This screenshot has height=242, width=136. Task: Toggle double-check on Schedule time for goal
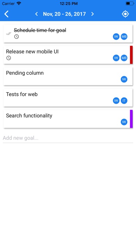[8, 33]
